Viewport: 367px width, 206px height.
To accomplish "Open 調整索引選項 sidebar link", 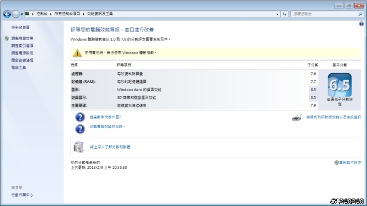I will (22, 46).
